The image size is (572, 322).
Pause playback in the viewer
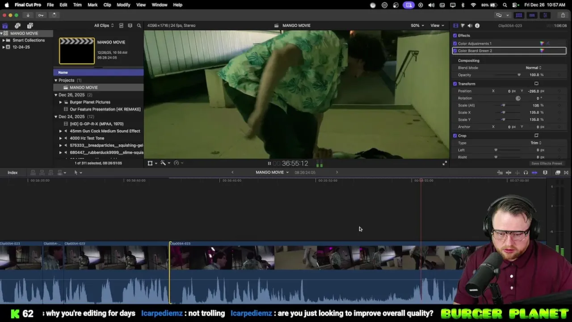point(269,163)
